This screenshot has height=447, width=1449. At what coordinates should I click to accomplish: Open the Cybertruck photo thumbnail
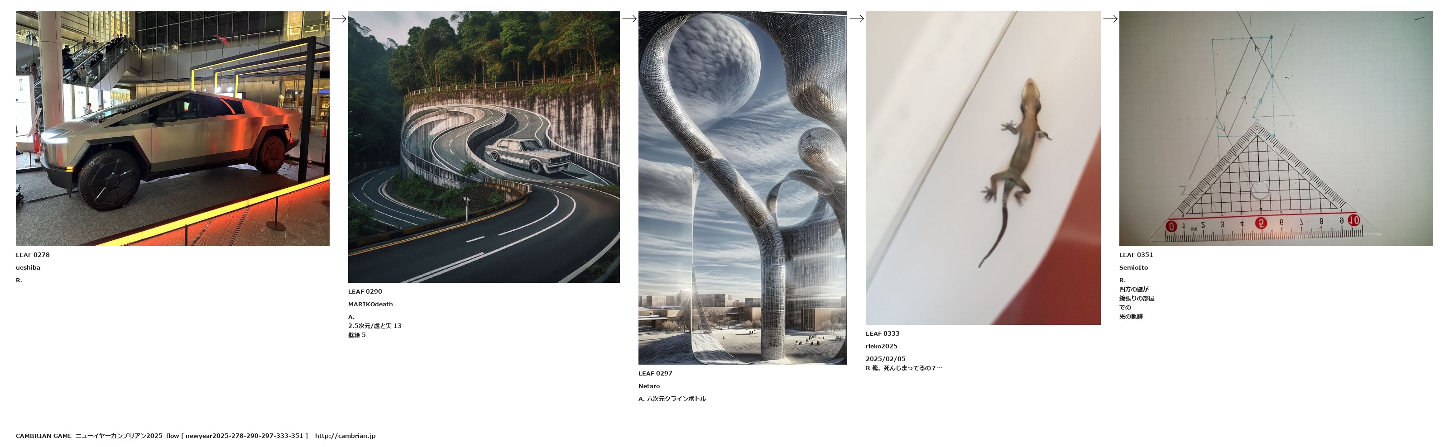(173, 129)
